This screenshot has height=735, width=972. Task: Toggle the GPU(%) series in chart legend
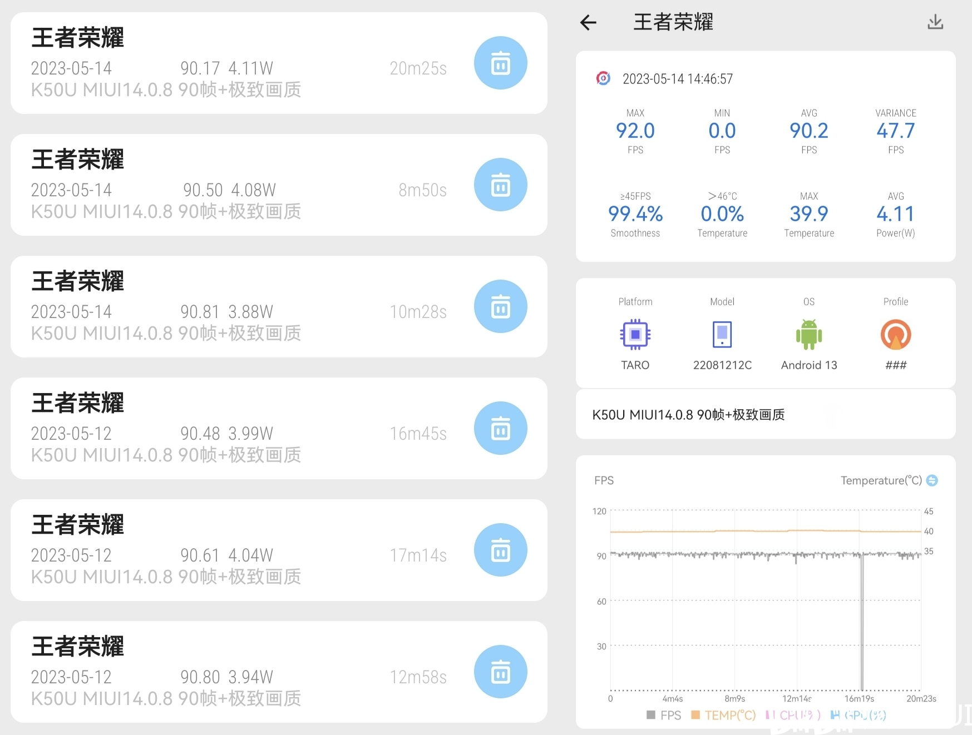[858, 716]
